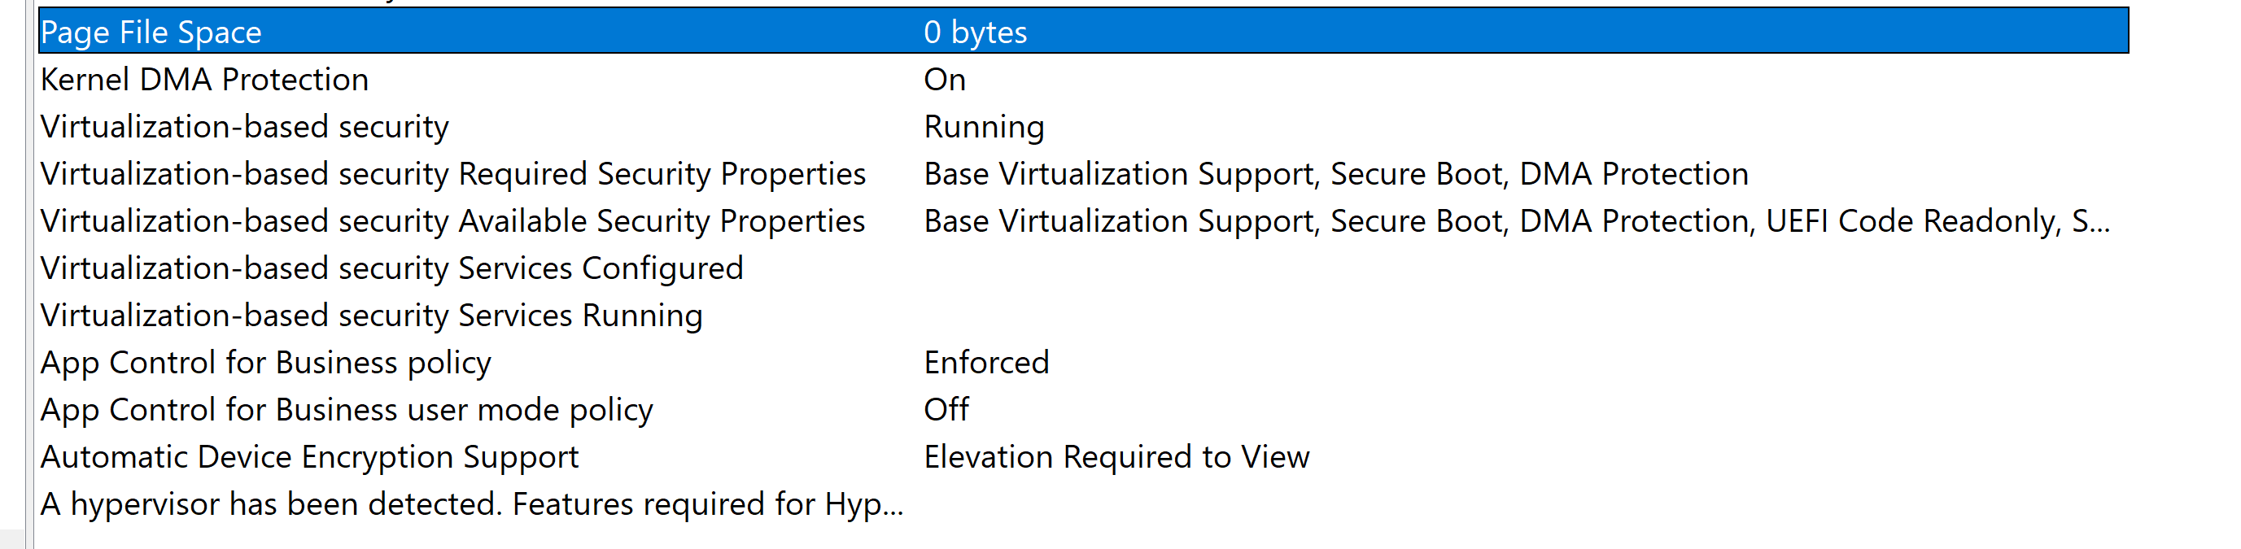Select the Page File Space row
Image resolution: width=2241 pixels, height=549 pixels.
[1083, 32]
